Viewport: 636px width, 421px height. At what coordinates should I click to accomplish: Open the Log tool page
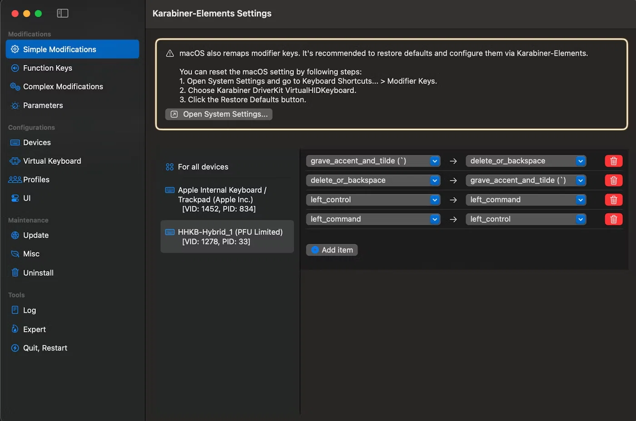(29, 311)
